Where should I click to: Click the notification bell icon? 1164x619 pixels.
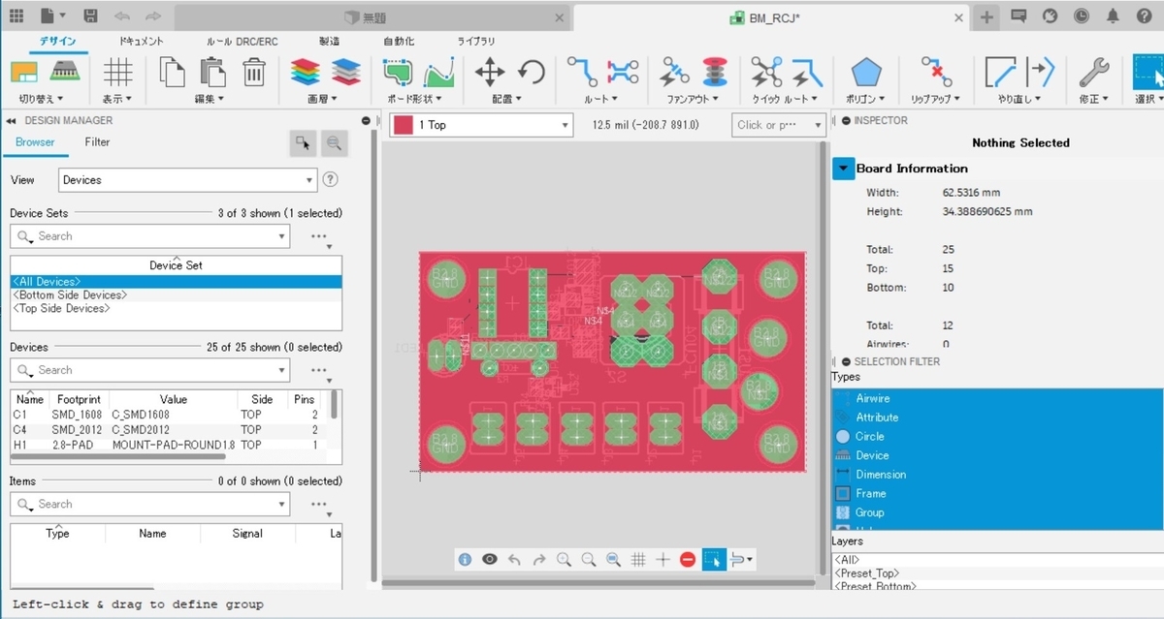coord(1114,16)
